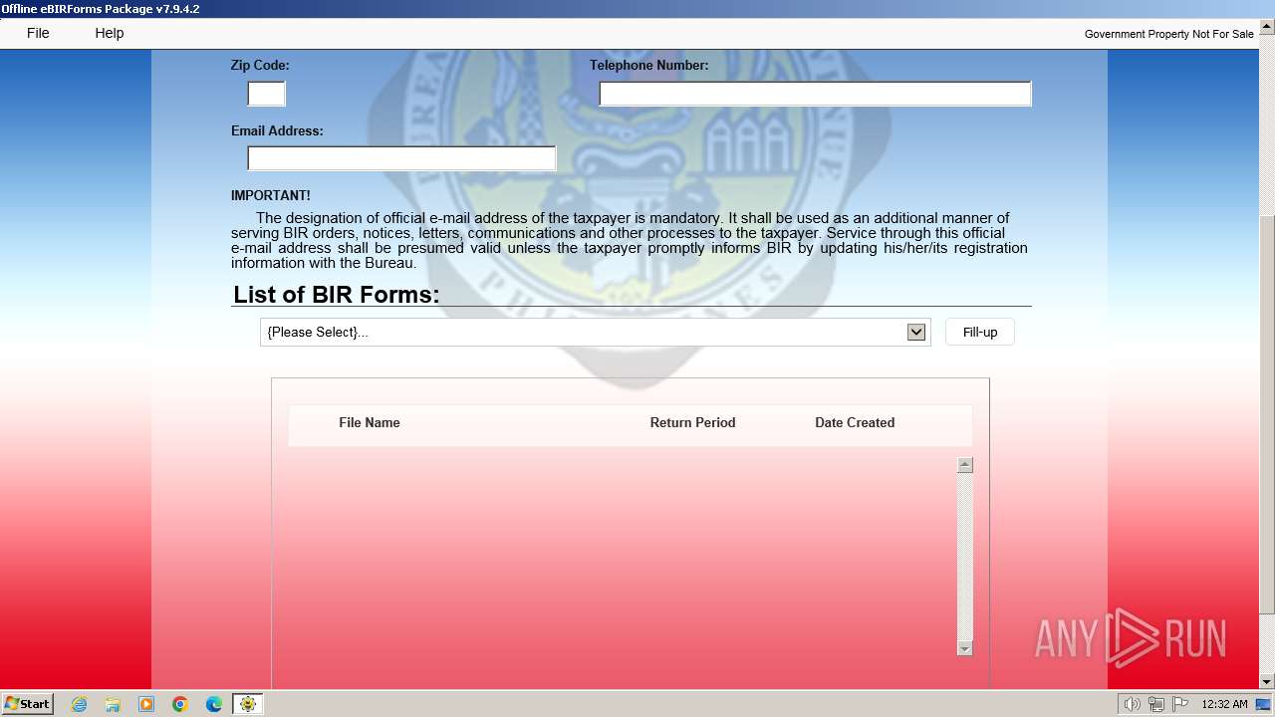1275x717 pixels.
Task: Open Windows Media Player from taskbar
Action: click(146, 704)
